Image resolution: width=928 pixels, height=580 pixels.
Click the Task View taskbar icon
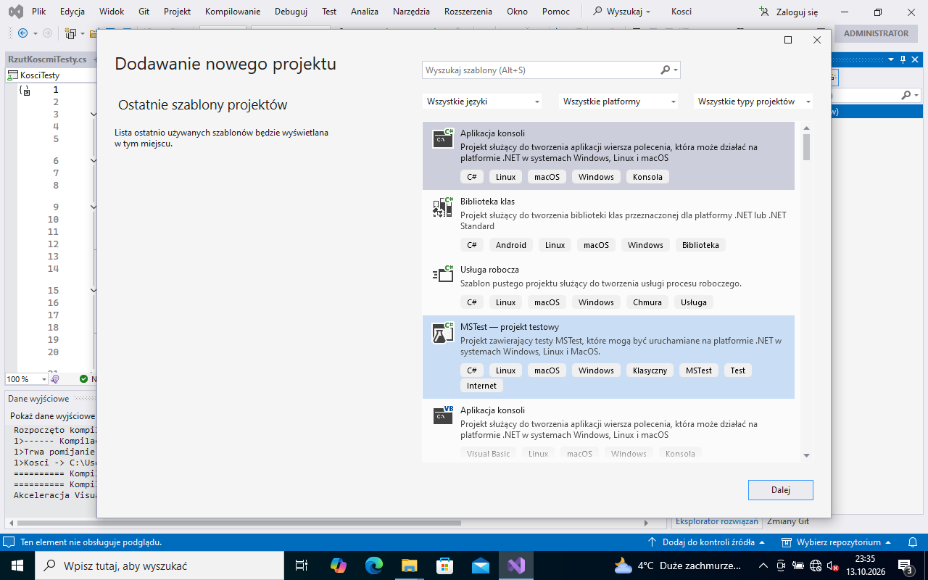point(302,565)
